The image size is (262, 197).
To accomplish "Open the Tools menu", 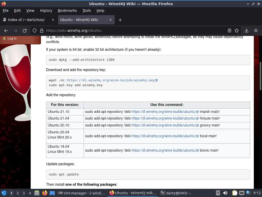I will 86,11.
